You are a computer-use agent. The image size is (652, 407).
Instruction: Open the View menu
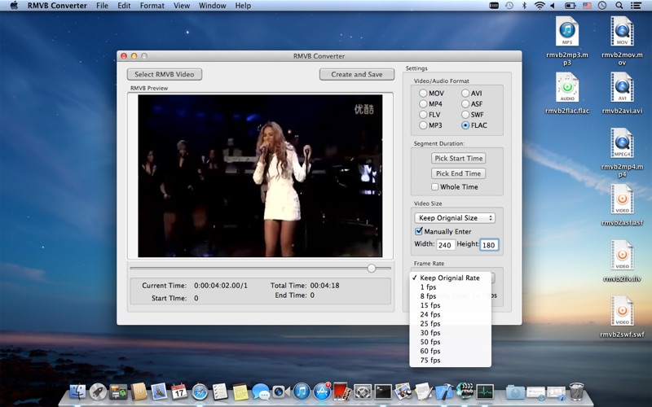click(182, 6)
